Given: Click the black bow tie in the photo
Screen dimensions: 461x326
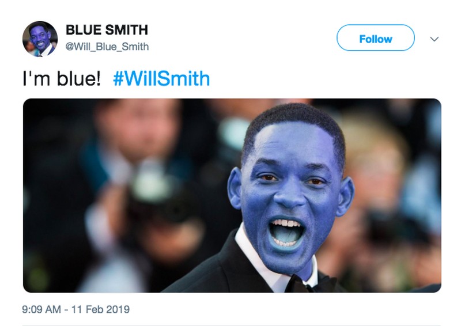Looking at the screenshot, I should (x=312, y=283).
